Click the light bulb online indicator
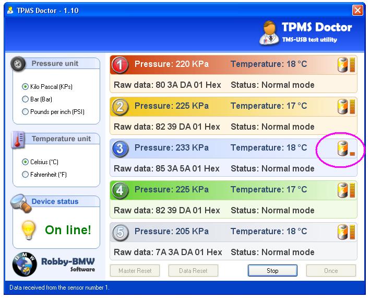 pos(29,230)
